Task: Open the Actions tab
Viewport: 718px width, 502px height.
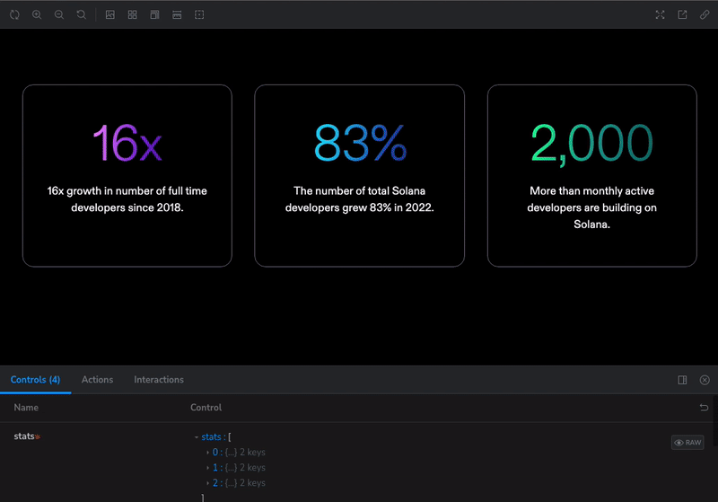Action: (x=97, y=380)
